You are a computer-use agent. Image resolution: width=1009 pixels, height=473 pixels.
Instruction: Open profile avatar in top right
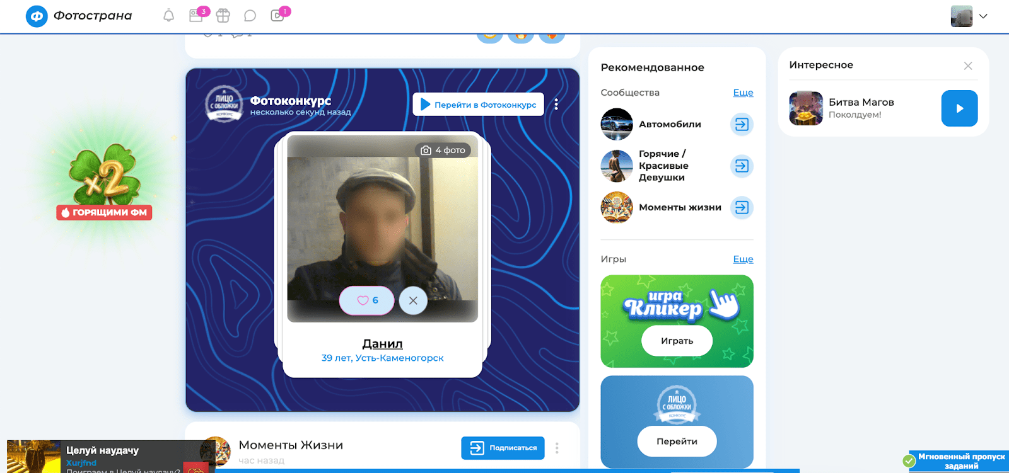(x=962, y=16)
